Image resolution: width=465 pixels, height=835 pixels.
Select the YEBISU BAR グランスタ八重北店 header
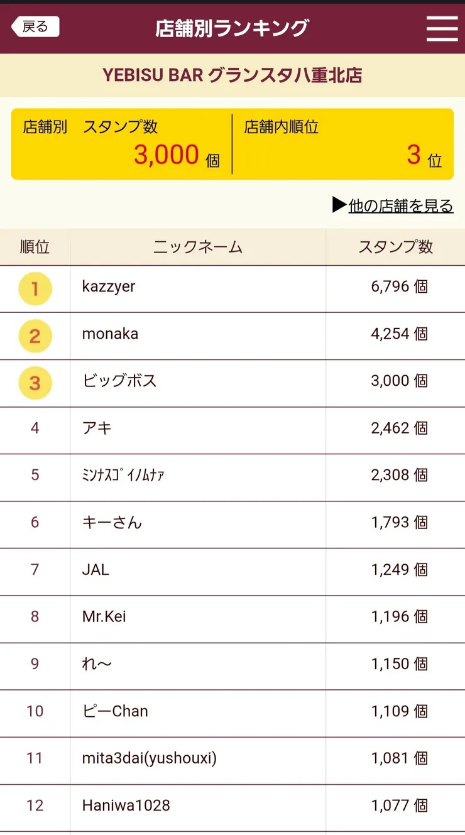232,75
